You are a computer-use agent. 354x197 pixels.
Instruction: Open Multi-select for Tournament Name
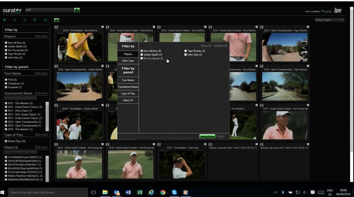(41, 93)
